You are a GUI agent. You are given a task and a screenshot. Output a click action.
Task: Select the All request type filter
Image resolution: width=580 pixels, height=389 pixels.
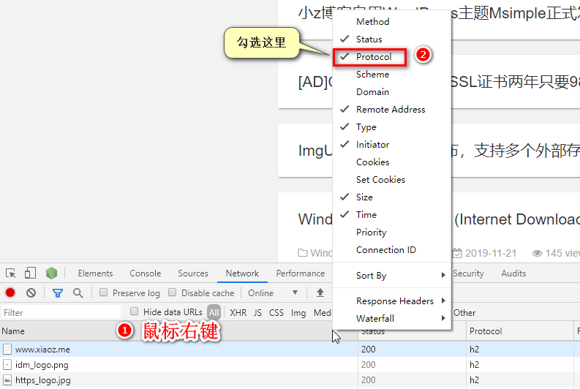coord(214,313)
